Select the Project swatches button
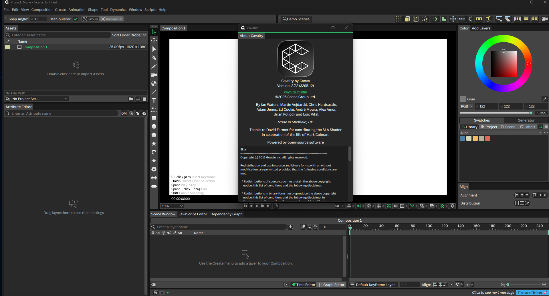The width and height of the screenshot is (549, 296). (489, 127)
